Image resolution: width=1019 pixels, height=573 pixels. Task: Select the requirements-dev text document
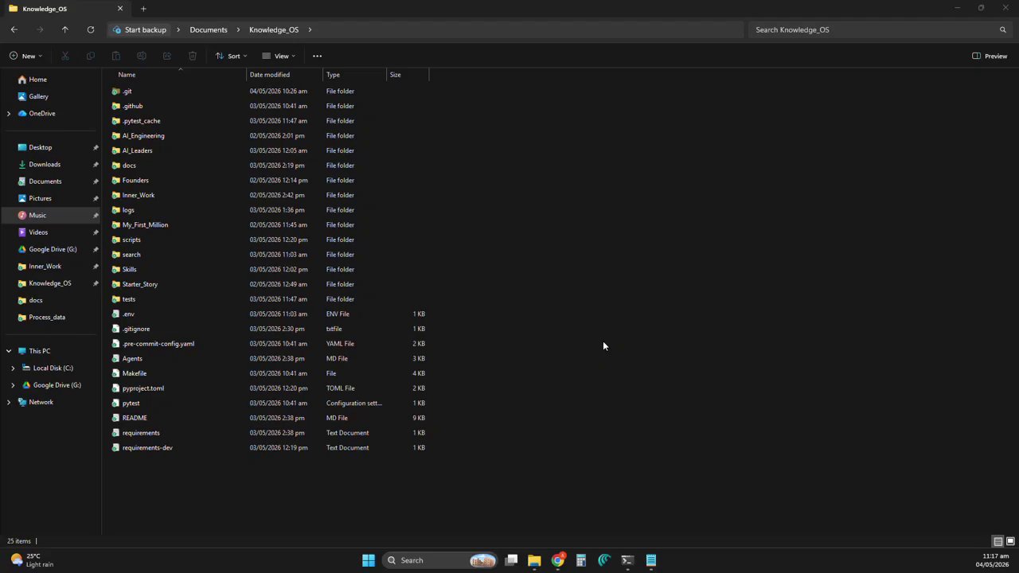click(x=147, y=448)
